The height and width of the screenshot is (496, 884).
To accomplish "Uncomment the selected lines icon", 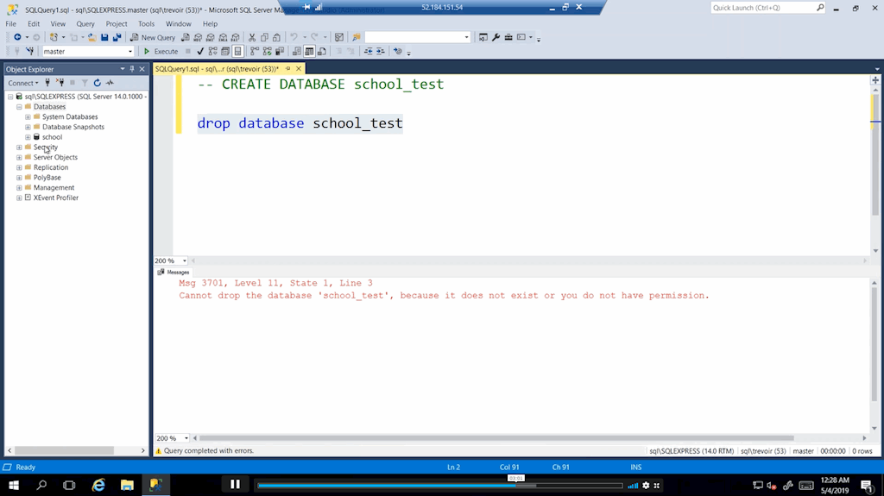I will [350, 51].
